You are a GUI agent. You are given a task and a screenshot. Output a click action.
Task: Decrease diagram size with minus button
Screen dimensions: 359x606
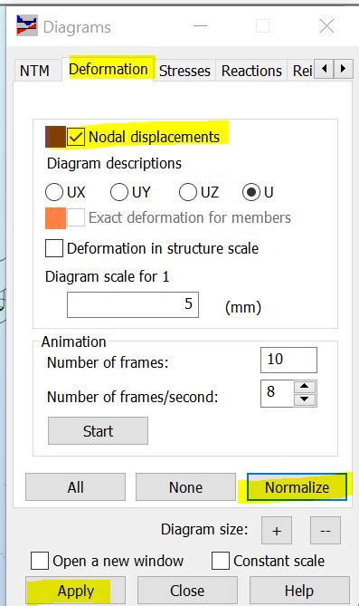click(x=326, y=530)
